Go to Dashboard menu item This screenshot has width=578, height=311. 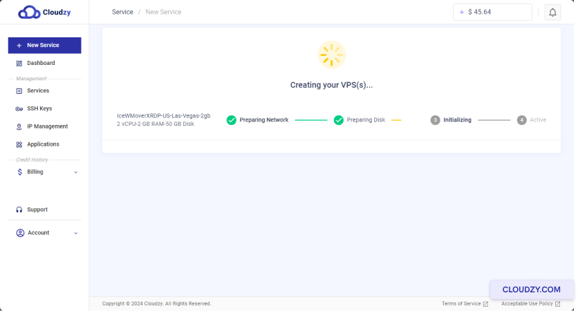coord(41,63)
